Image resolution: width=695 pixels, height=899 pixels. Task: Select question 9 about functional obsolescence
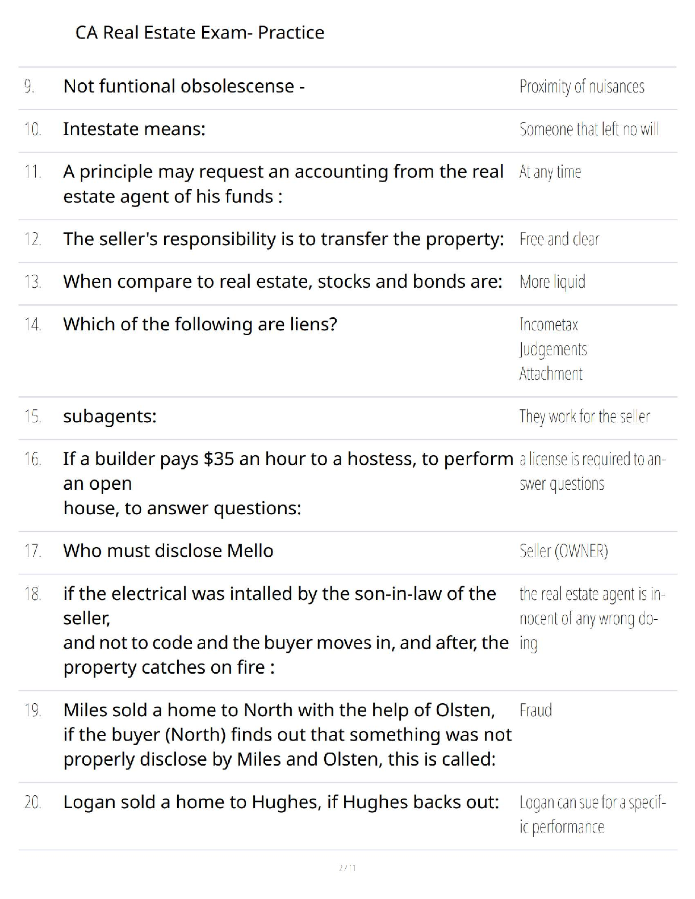(x=184, y=86)
